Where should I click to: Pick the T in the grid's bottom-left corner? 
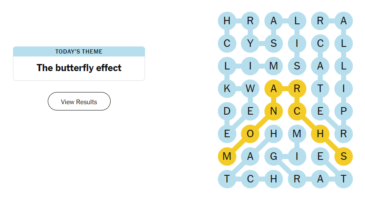tap(227, 179)
